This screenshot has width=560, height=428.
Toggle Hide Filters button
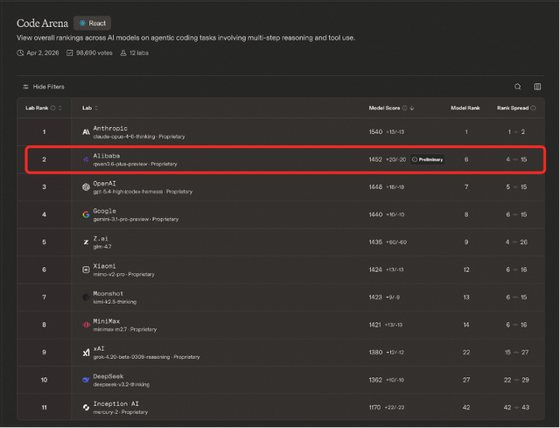44,87
